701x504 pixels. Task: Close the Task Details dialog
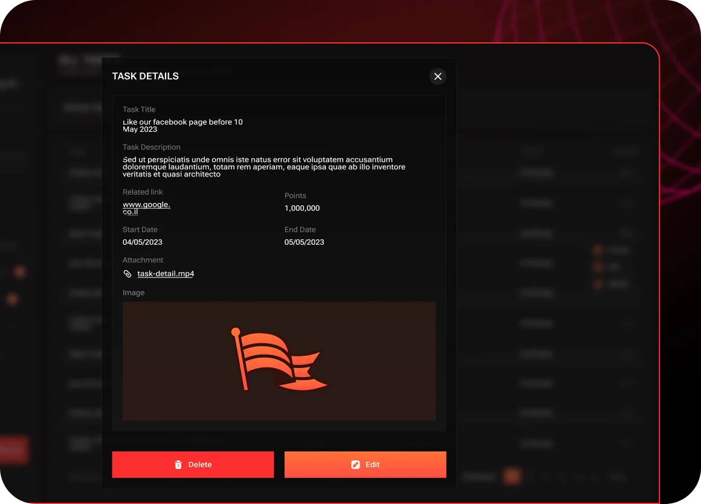point(438,76)
